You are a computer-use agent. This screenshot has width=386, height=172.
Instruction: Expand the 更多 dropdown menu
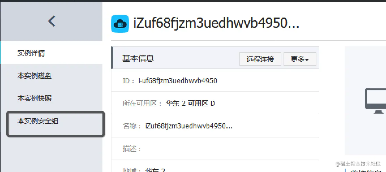pos(300,59)
